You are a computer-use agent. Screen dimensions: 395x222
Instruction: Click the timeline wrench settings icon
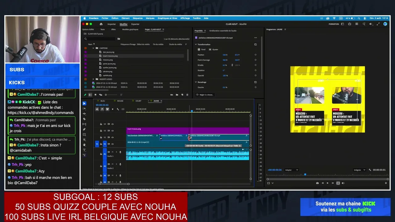pyautogui.click(x=118, y=109)
